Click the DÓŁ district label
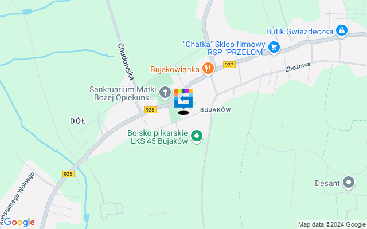 [x=78, y=121]
